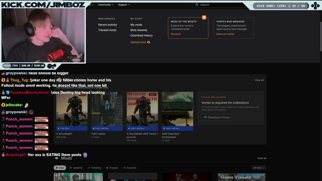
Task: Select the Popular tab
Action: coord(112,168)
